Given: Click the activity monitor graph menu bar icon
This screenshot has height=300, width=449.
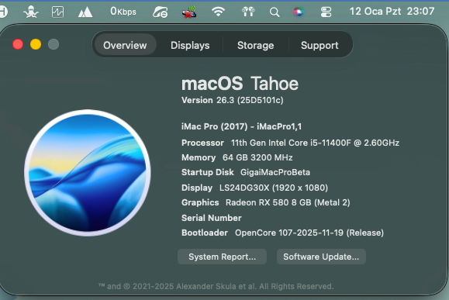Looking at the screenshot, I should pos(57,12).
